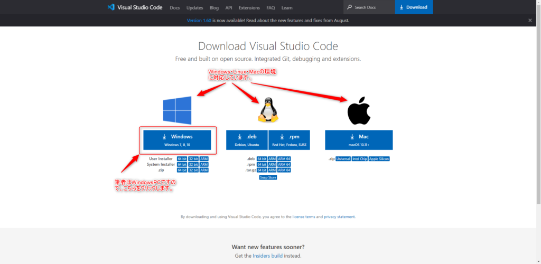Open the Docs menu item
Screen dimensions: 541x264
(174, 8)
